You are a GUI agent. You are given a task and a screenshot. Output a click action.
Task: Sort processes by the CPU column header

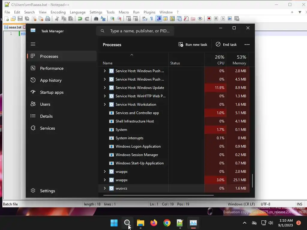(x=215, y=60)
